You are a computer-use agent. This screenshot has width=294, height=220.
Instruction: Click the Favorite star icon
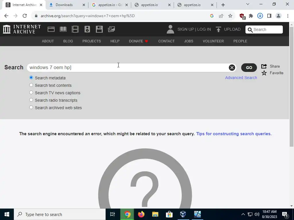pyautogui.click(x=264, y=73)
